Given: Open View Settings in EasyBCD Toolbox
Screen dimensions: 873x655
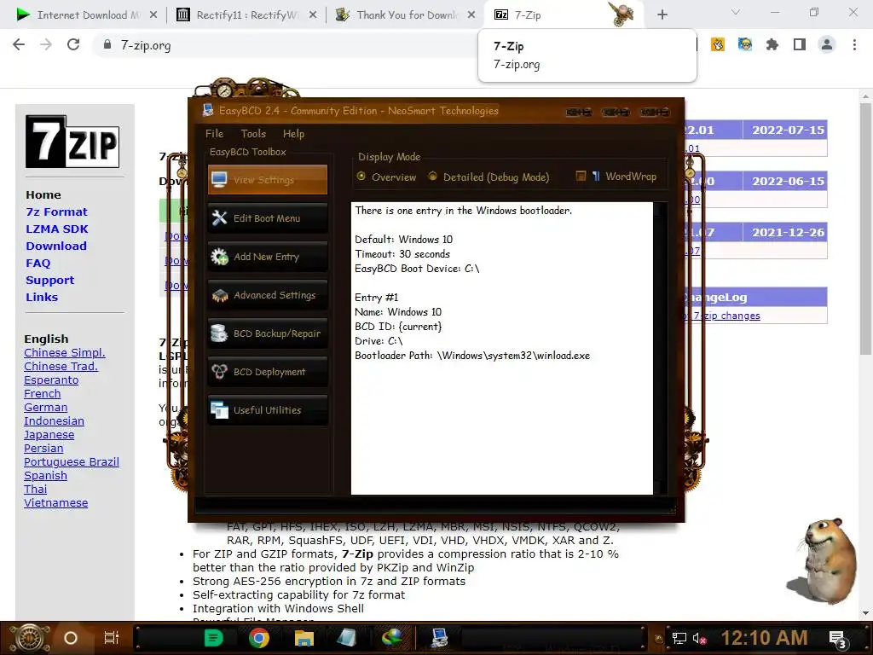Looking at the screenshot, I should [x=268, y=180].
